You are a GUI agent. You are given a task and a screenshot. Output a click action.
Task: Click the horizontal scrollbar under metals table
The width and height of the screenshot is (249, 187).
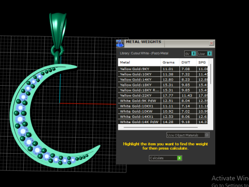point(161,127)
